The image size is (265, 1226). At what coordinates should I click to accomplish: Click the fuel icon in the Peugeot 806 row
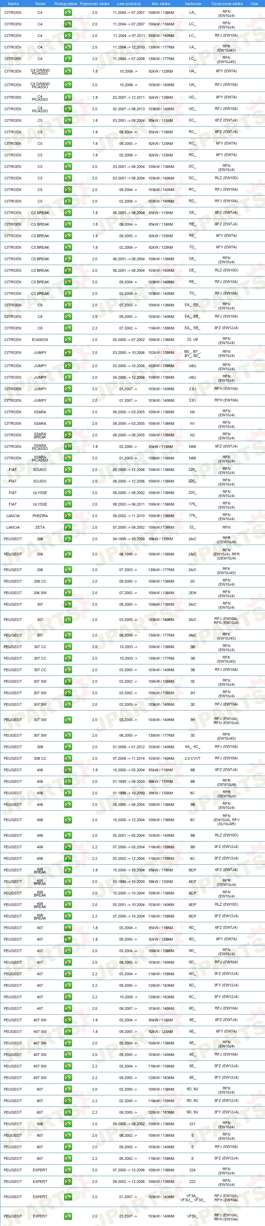click(x=68, y=1124)
